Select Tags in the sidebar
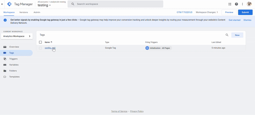The width and height of the screenshot is (255, 115). click(16, 53)
